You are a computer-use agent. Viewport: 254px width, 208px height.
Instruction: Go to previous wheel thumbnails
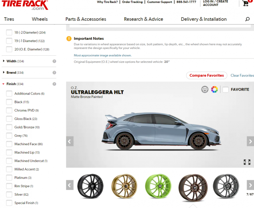(x=70, y=185)
